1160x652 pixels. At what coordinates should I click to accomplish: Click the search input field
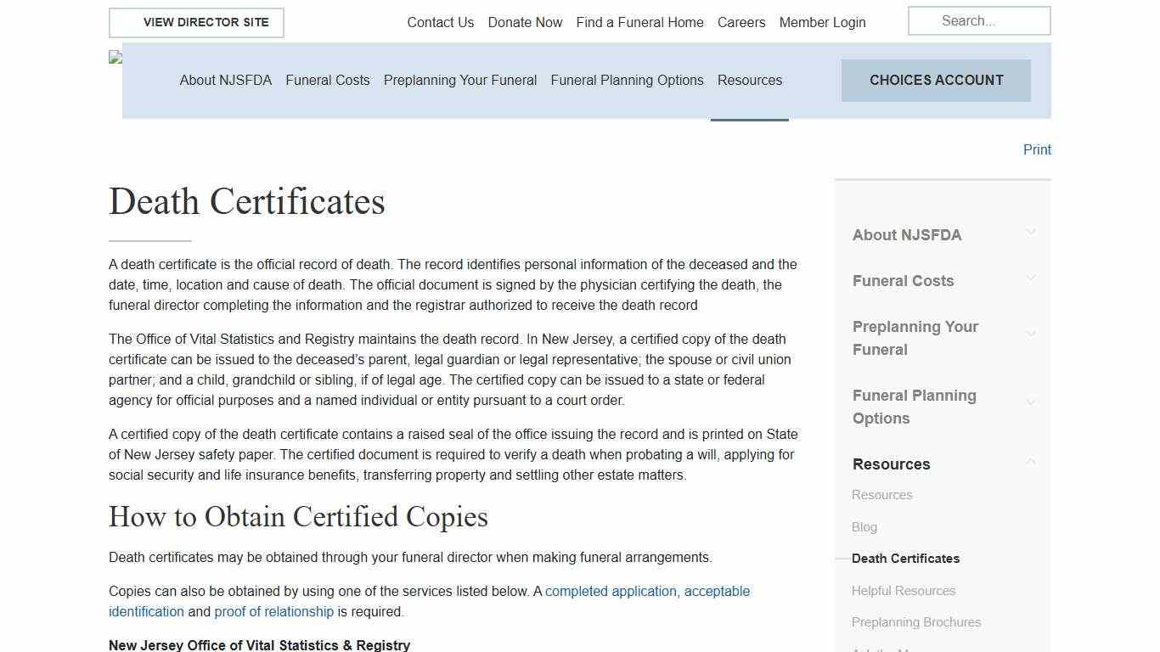tap(978, 20)
